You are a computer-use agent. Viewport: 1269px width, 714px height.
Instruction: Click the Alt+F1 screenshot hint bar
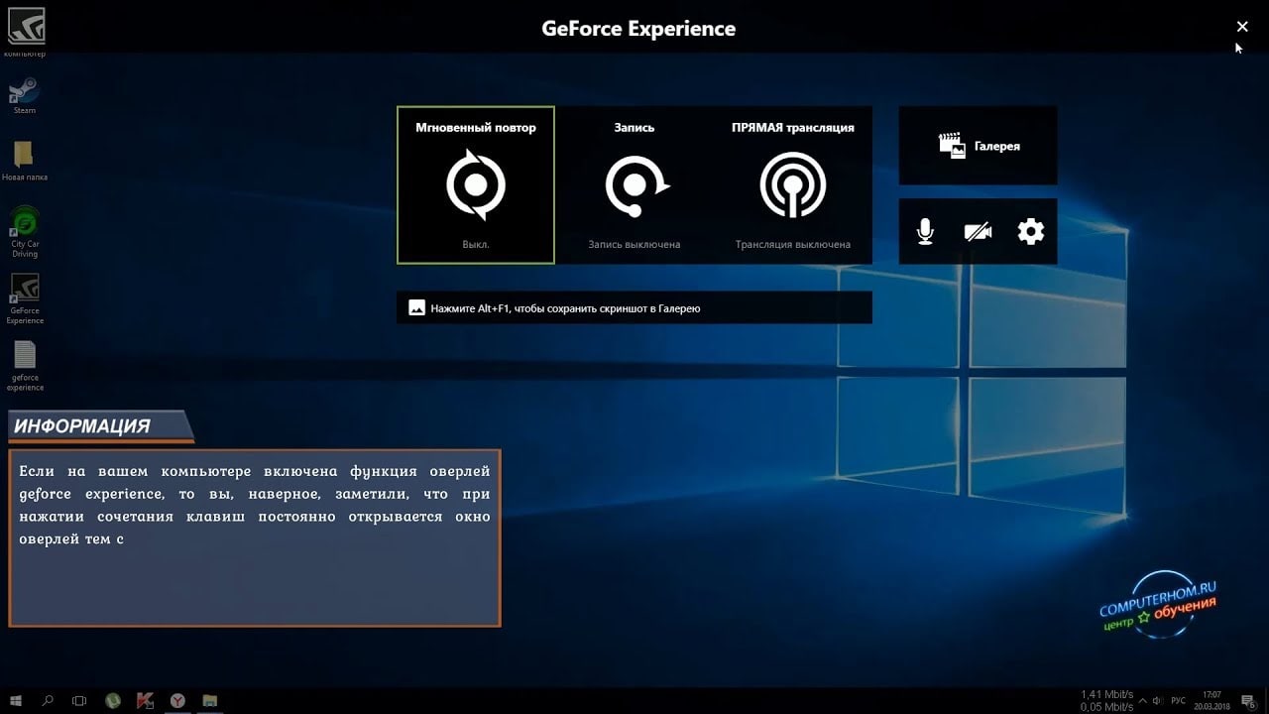click(634, 308)
